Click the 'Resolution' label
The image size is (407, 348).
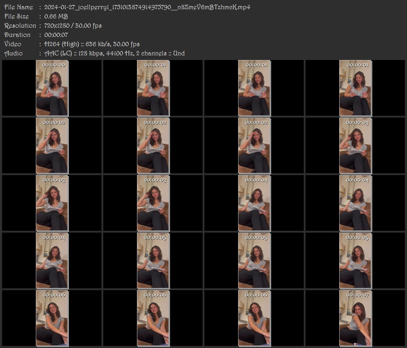click(20, 26)
